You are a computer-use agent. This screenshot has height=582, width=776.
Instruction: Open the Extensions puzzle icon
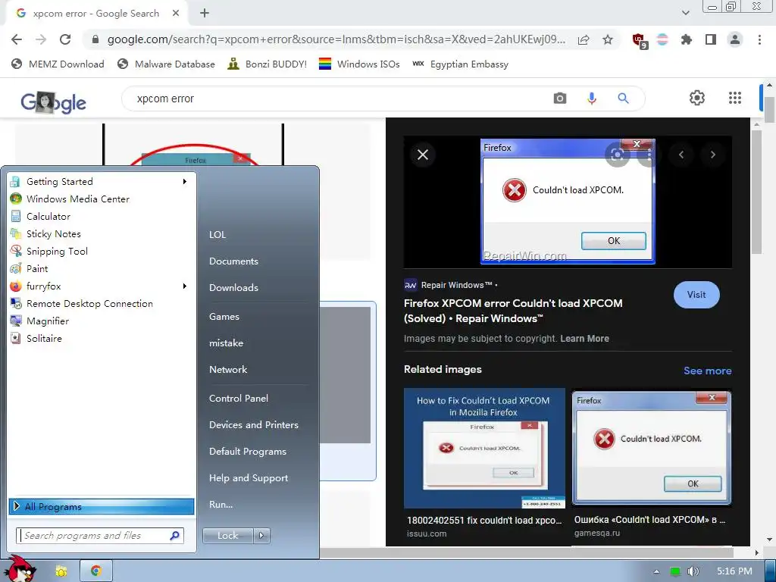(686, 39)
